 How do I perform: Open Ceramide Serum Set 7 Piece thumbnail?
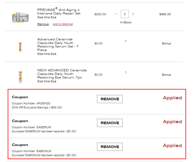point(20,47)
